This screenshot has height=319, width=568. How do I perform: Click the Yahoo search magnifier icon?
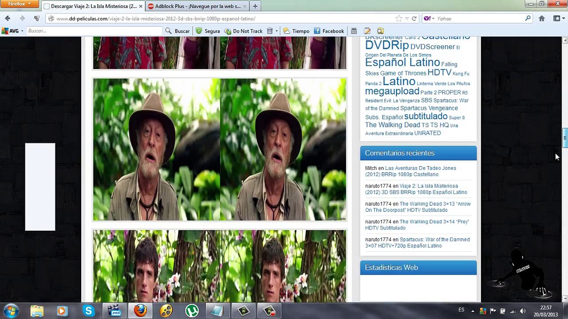point(528,19)
